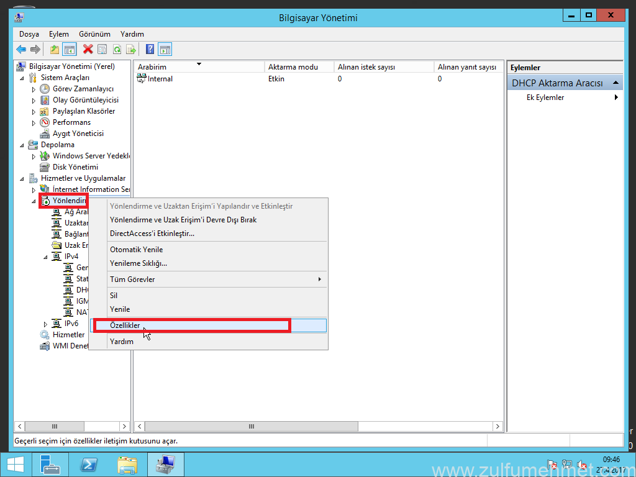Select Disk Yönetimi in the tree
Image resolution: width=636 pixels, height=477 pixels.
[x=75, y=167]
